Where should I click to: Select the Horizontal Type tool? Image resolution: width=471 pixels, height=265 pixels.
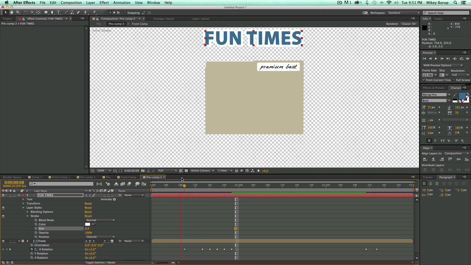(58, 12)
